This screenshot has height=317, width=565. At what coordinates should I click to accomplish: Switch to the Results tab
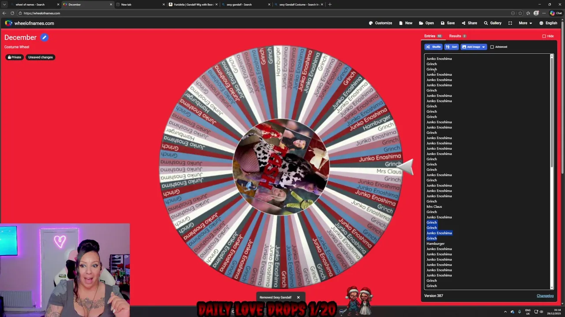click(458, 36)
